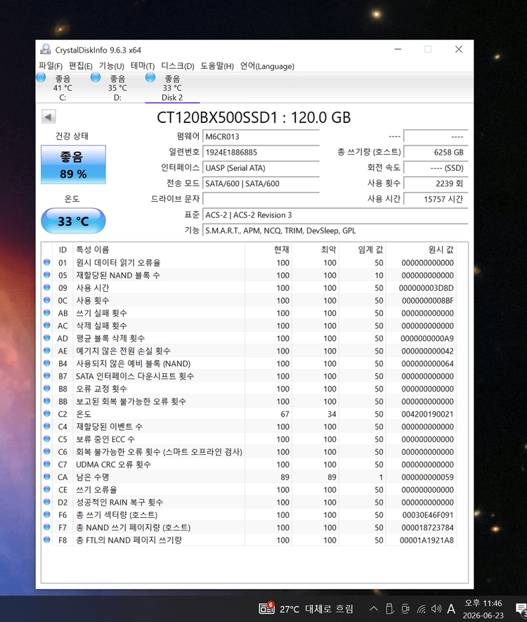This screenshot has height=622, width=527.
Task: Click the volume speaker tray icon
Action: (x=436, y=609)
